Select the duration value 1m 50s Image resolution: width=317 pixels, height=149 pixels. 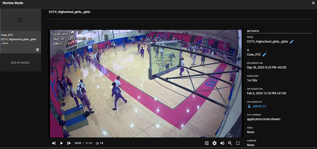(x=252, y=80)
